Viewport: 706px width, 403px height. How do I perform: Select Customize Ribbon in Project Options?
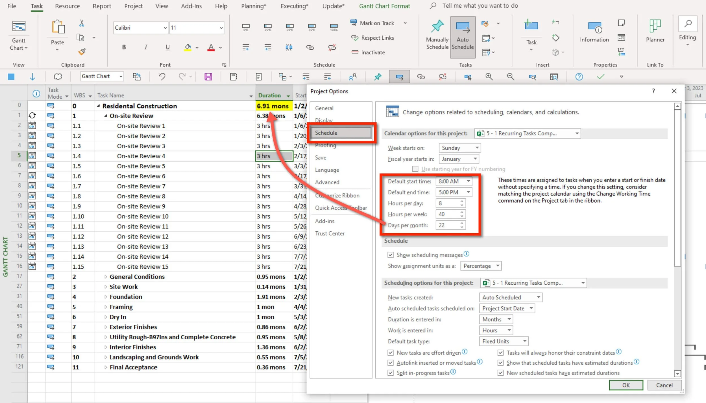(x=337, y=195)
